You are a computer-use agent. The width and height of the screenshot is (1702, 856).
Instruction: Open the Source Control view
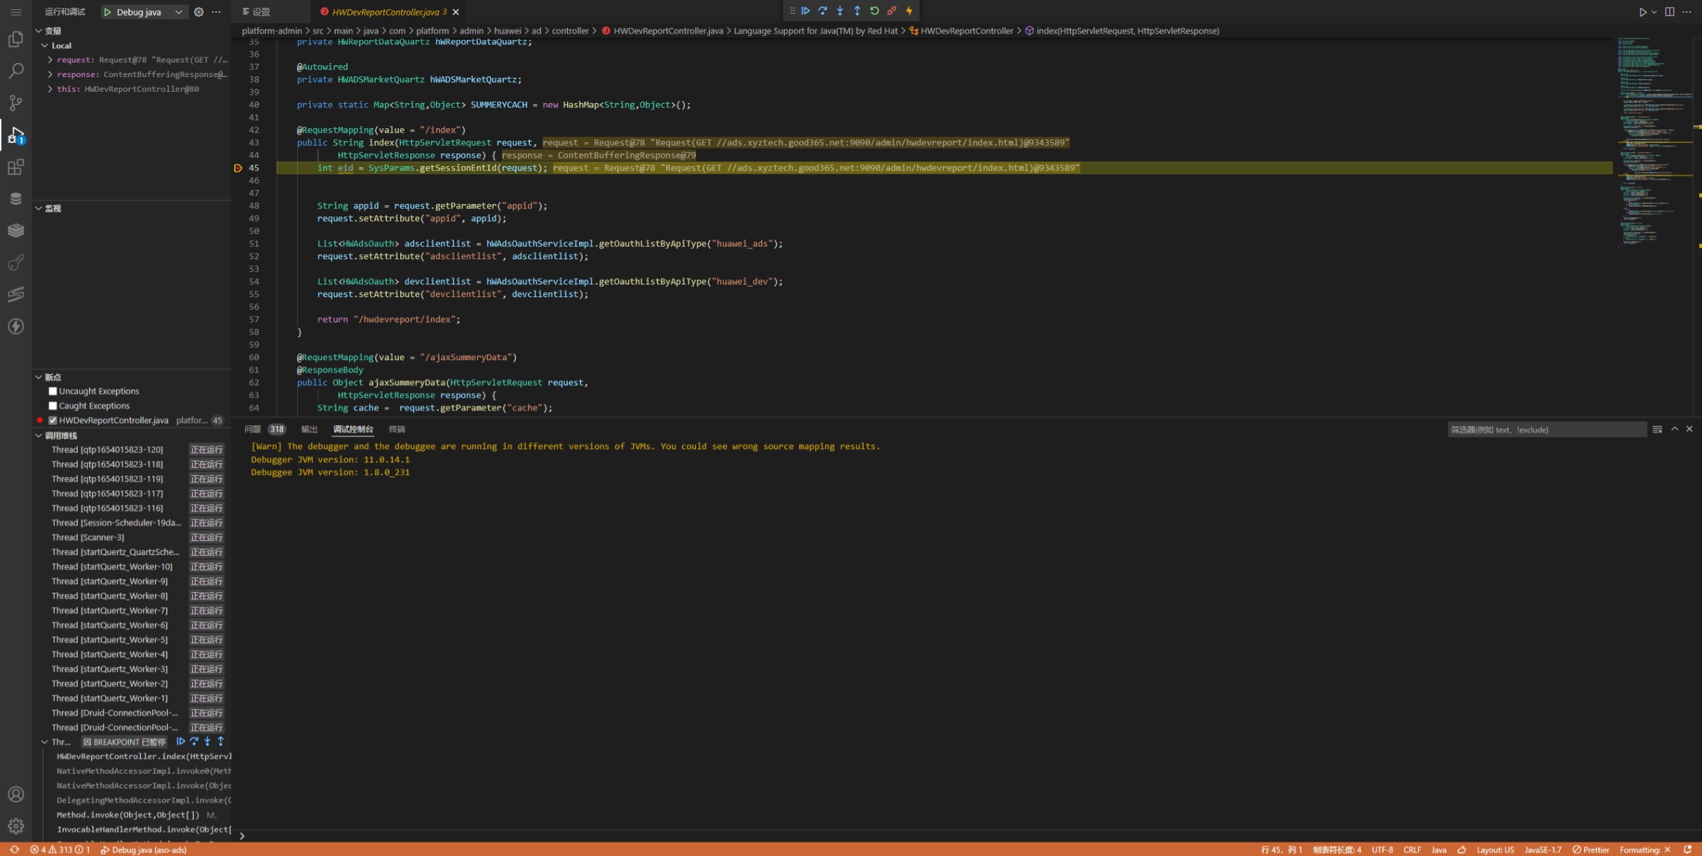coord(15,103)
